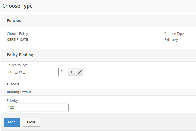This screenshot has width=196, height=131.
Task: Expand the More disclosure triangle
Action: click(8, 84)
